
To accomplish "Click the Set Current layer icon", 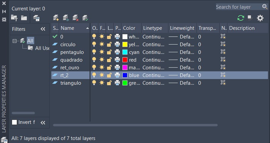I will click(85, 17).
